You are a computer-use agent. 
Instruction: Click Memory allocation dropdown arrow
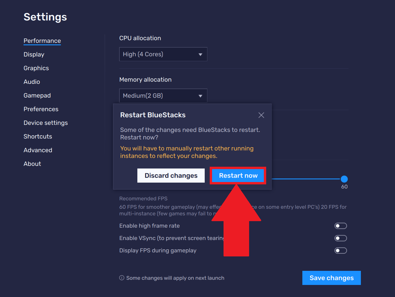pyautogui.click(x=200, y=96)
